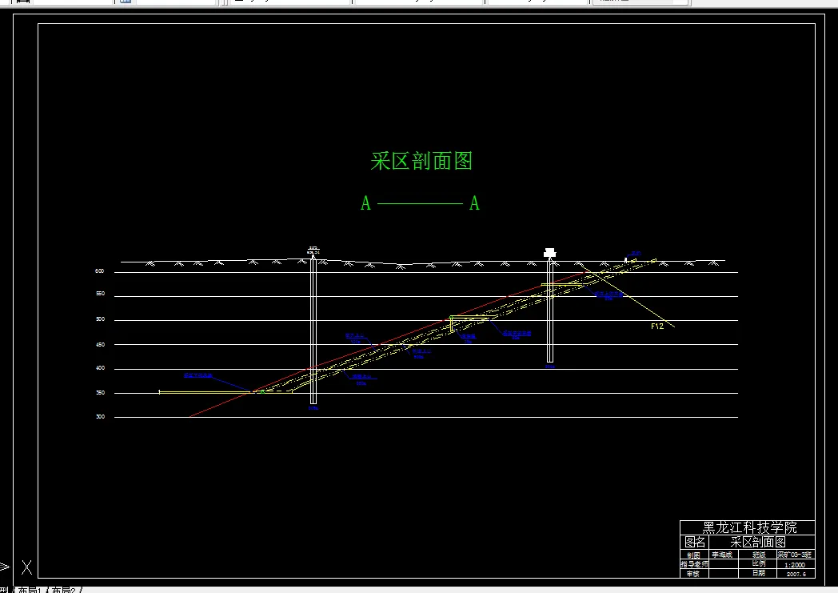Click the 450 elevation label

point(100,344)
